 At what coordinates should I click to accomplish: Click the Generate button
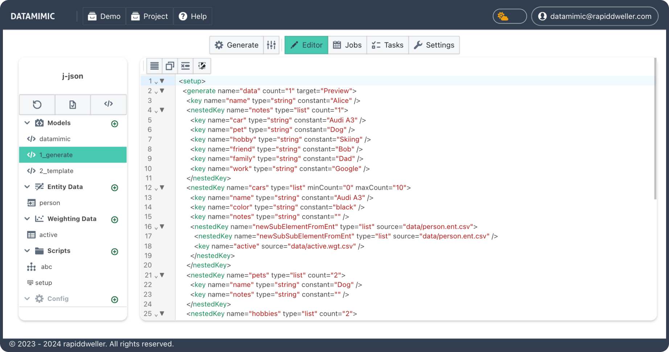point(236,45)
